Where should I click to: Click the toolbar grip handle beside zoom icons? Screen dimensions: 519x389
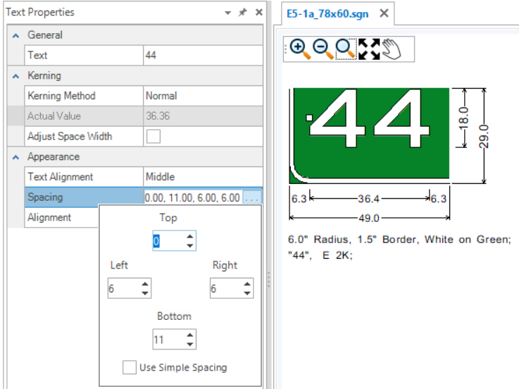[x=285, y=49]
